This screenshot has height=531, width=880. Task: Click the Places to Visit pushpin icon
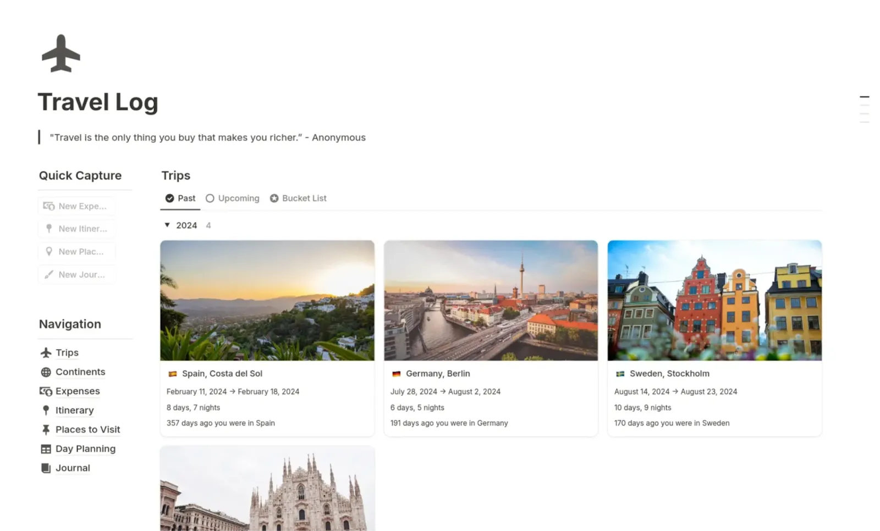pyautogui.click(x=46, y=430)
